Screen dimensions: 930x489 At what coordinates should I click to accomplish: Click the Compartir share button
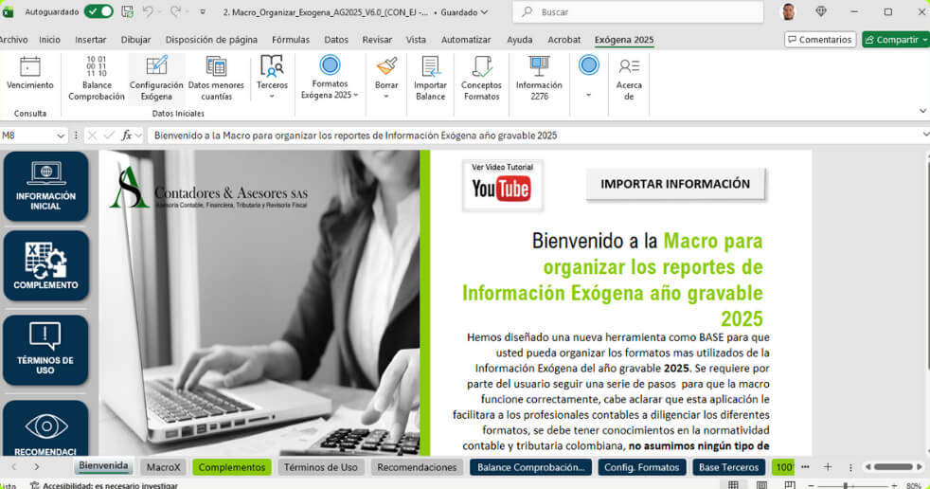[896, 39]
